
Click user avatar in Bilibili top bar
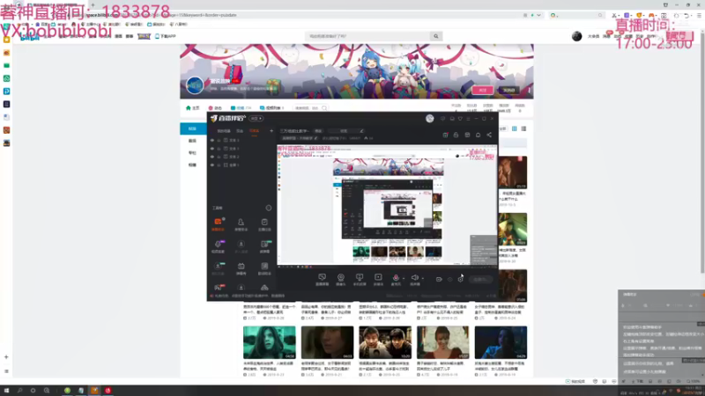click(577, 36)
